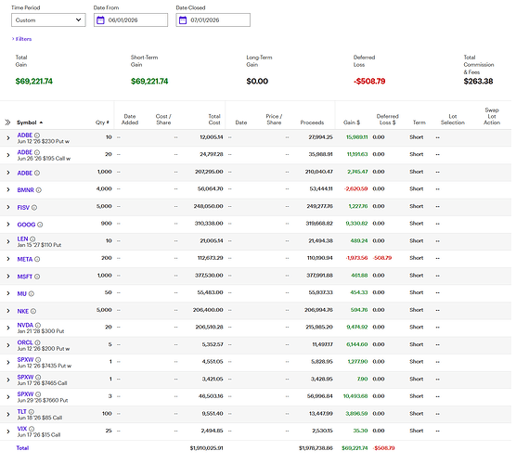Open the VIX symbol link
This screenshot has height=464, width=516.
tap(22, 430)
